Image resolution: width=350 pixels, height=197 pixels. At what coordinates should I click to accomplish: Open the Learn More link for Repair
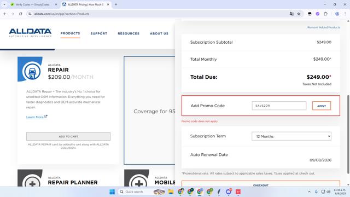point(35,117)
